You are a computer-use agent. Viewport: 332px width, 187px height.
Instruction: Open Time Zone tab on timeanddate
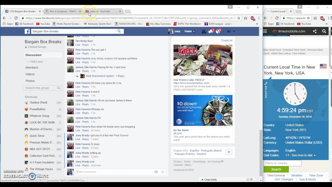pyautogui.click(x=316, y=176)
